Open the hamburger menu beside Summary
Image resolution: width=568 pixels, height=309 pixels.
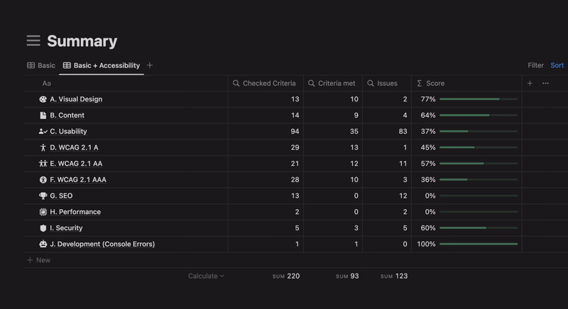coord(33,41)
